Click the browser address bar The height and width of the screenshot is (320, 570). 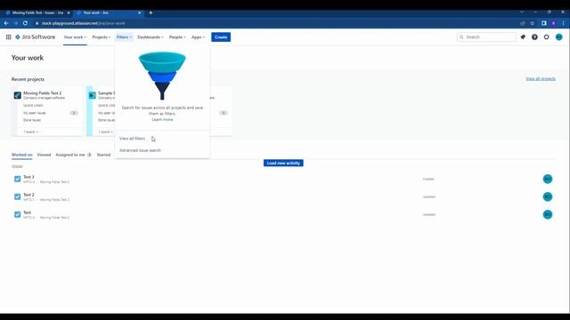276,23
